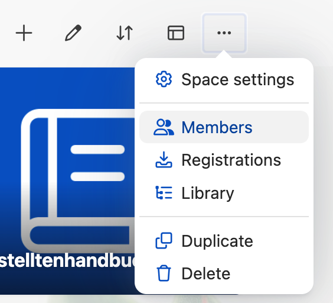Select the Duplicate text option
Viewport: 333px width, 303px height.
pos(217,241)
